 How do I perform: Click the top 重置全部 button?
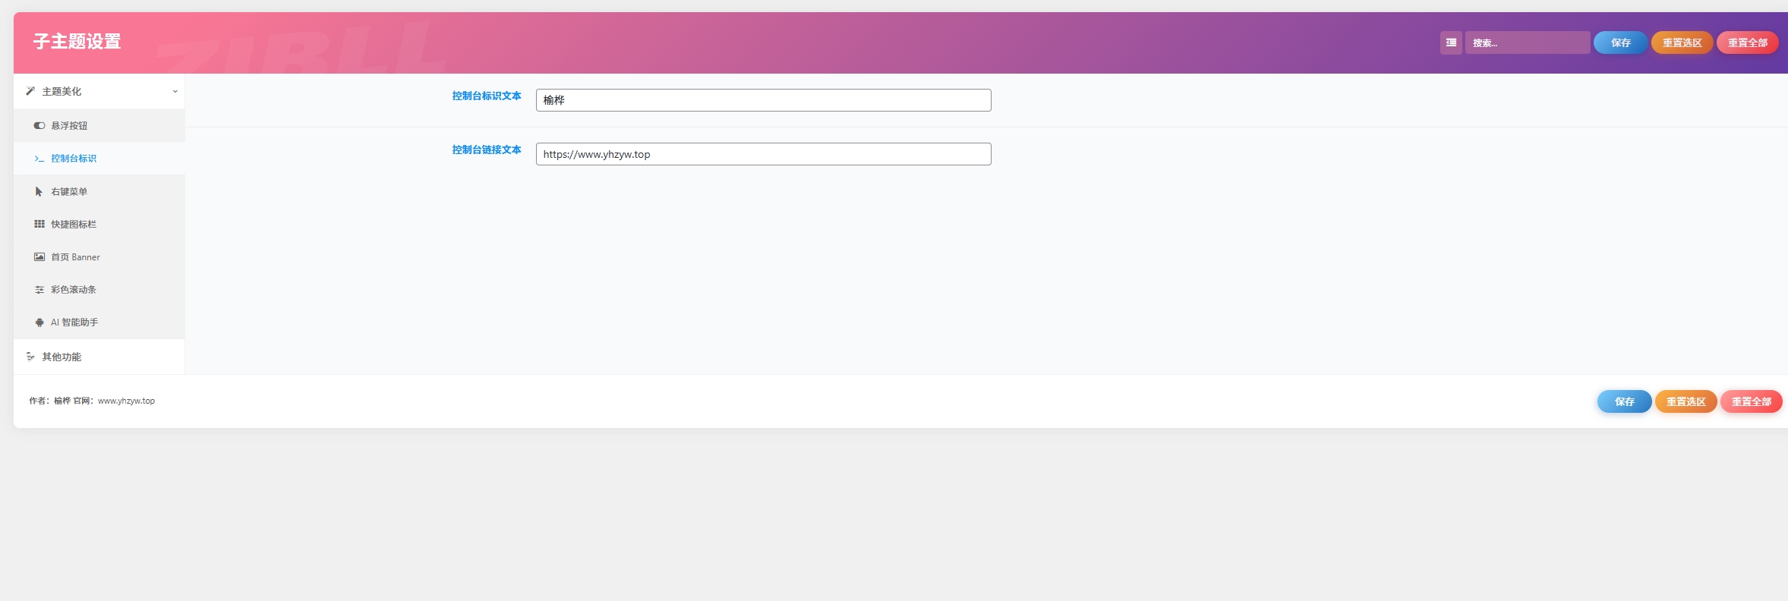[x=1747, y=42]
